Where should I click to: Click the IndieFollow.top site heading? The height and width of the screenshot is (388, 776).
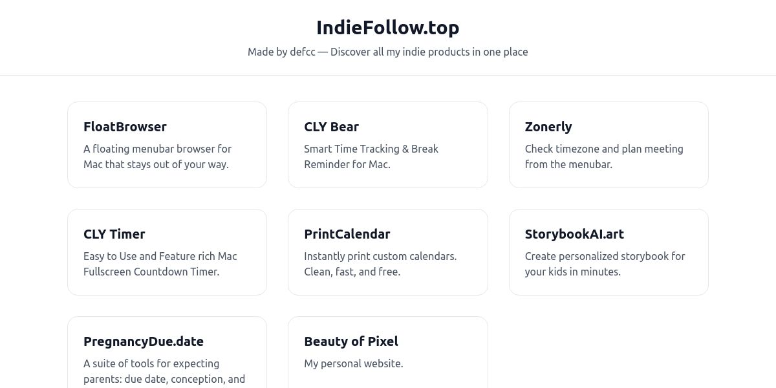click(388, 28)
